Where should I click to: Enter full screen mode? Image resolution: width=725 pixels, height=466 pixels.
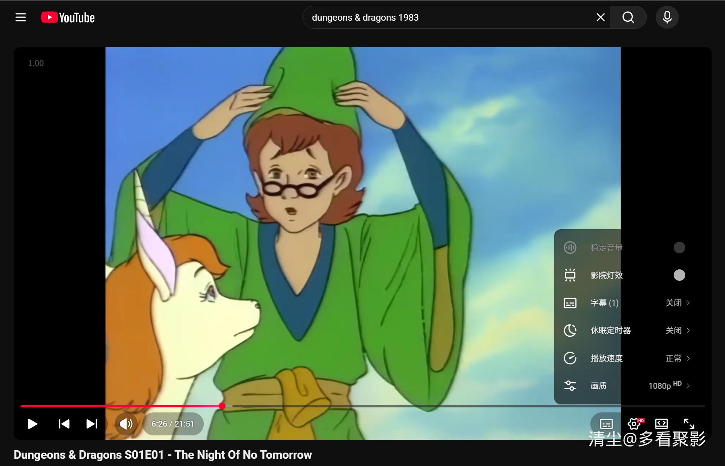tap(689, 424)
